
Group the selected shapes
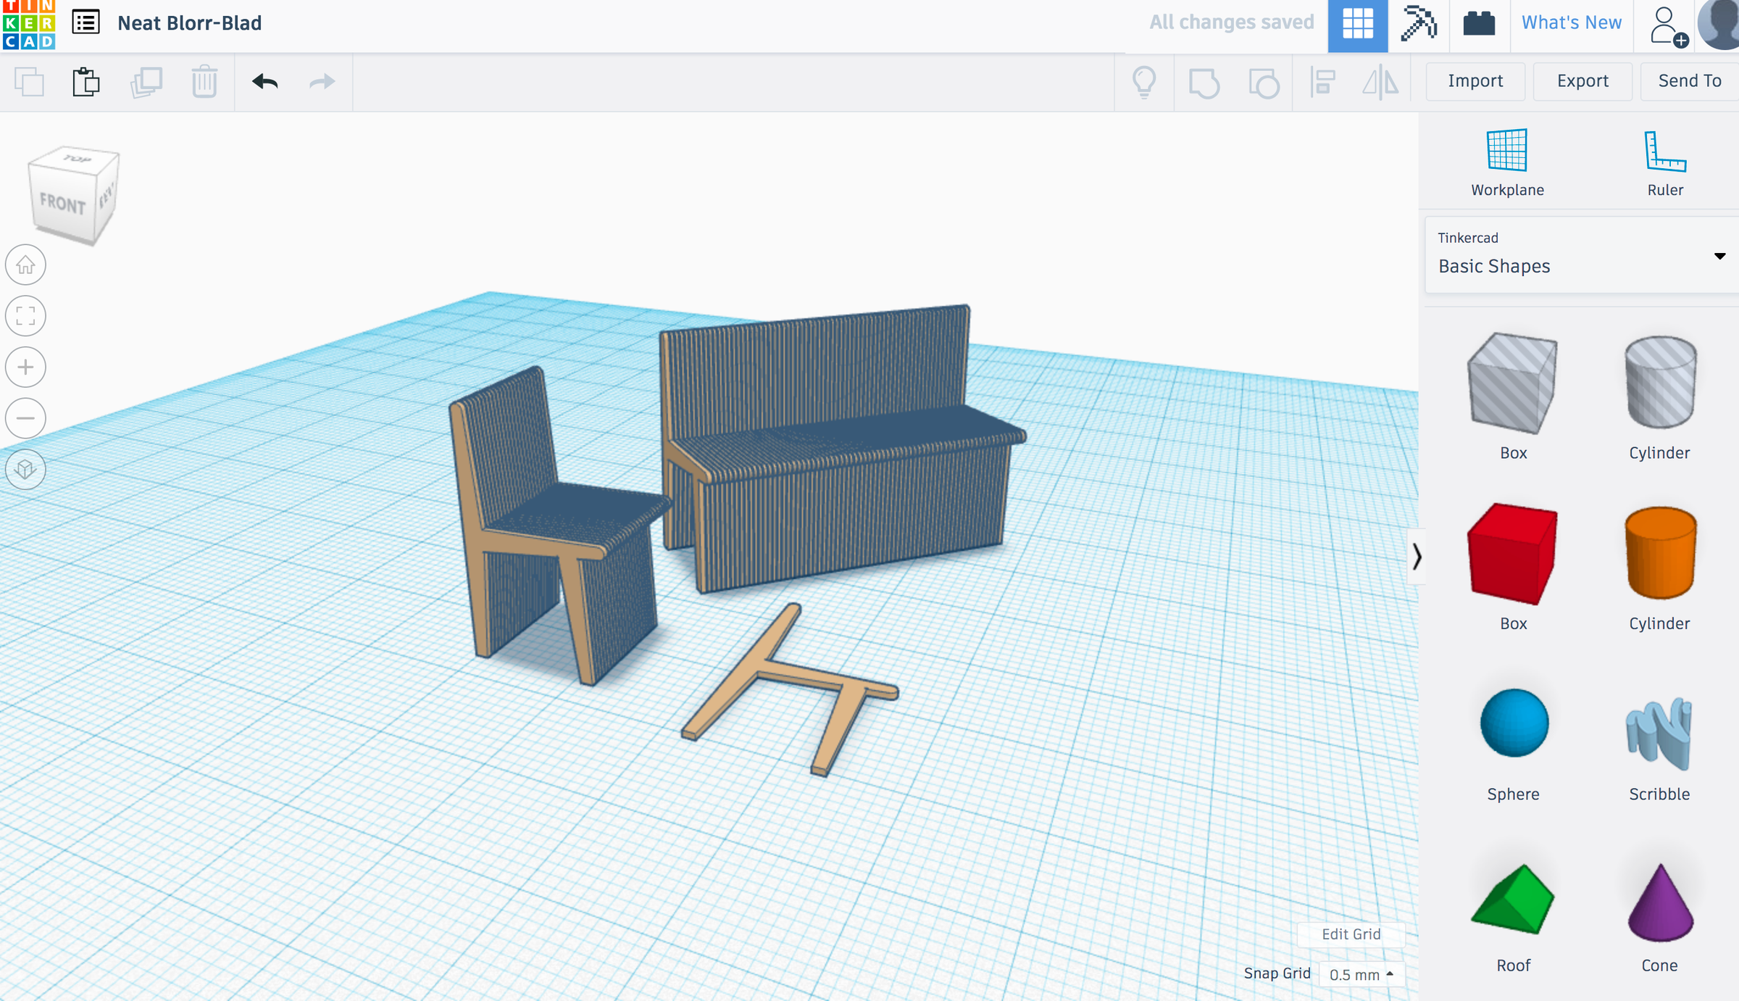coord(1204,82)
